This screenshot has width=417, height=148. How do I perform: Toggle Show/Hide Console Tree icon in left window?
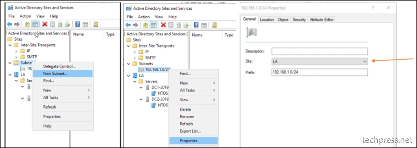35,24
